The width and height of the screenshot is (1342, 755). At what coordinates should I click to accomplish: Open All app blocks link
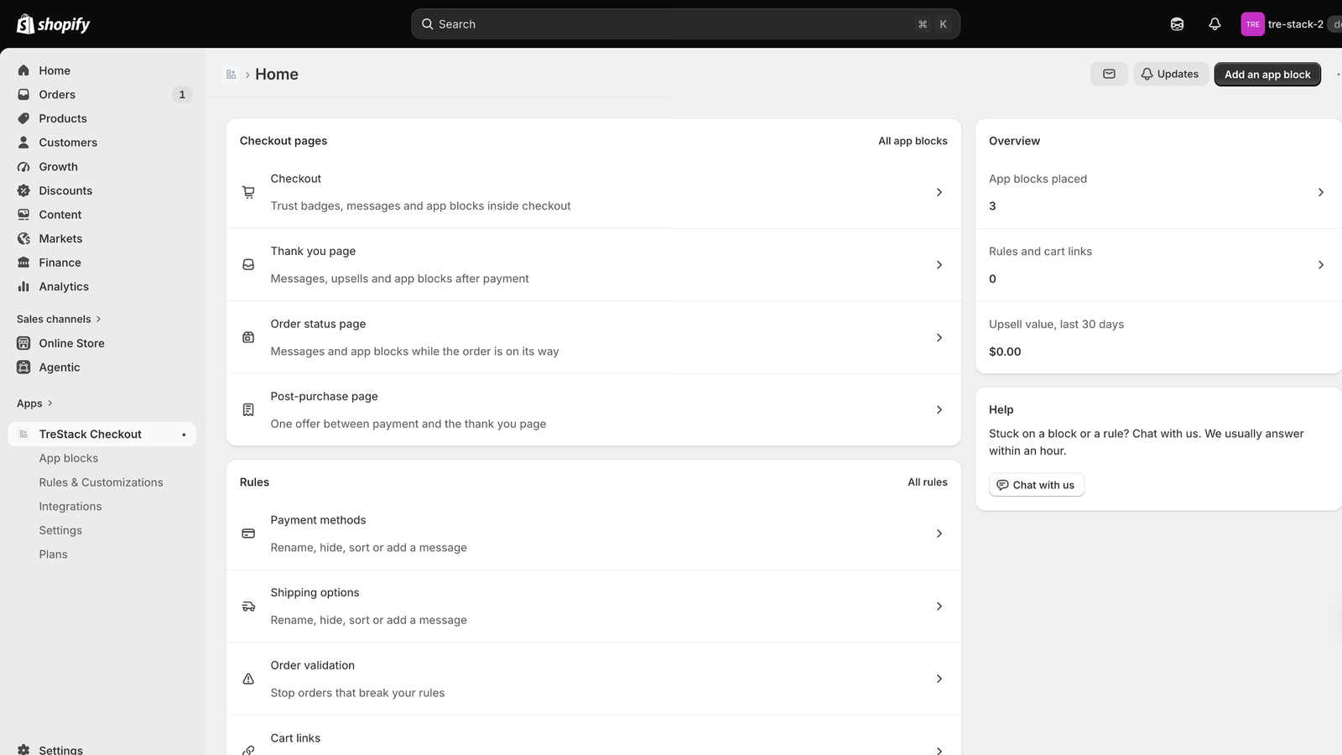pos(913,141)
